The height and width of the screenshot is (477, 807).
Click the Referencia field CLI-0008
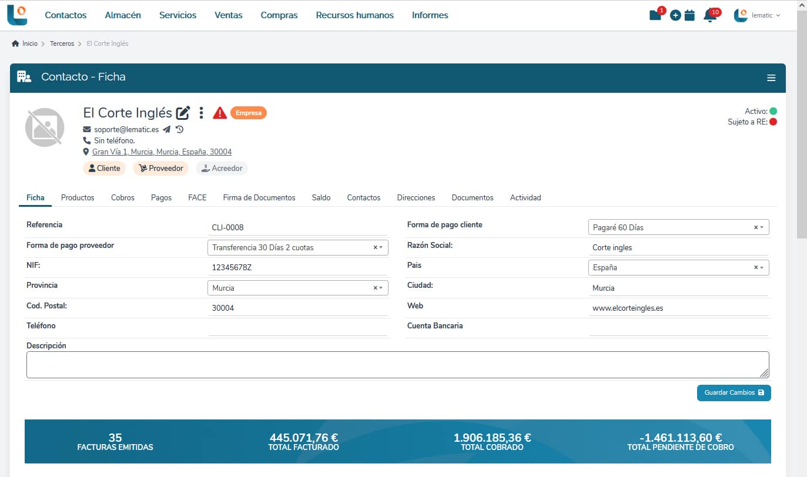pos(298,227)
